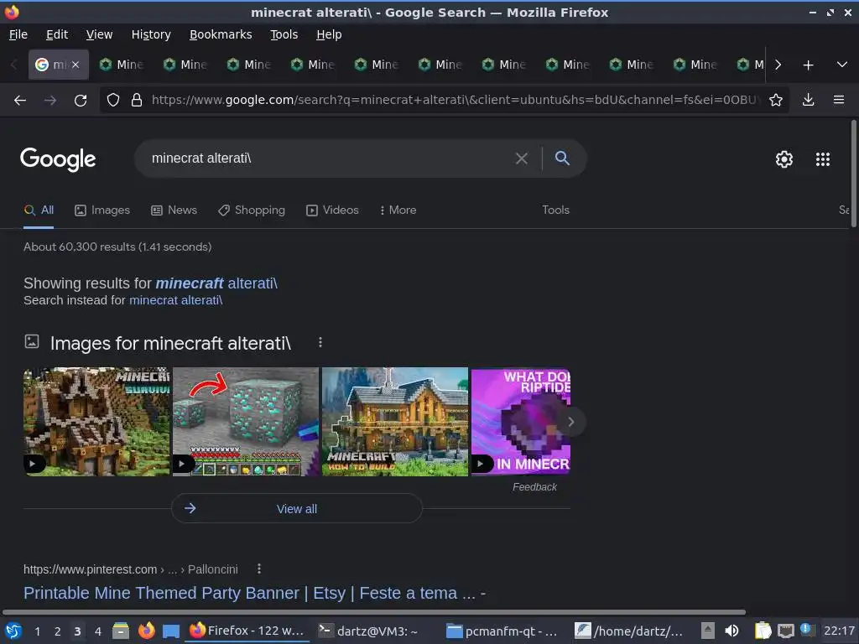Viewport: 859px width, 644px height.
Task: Clear the Google search box text
Action: tap(522, 158)
